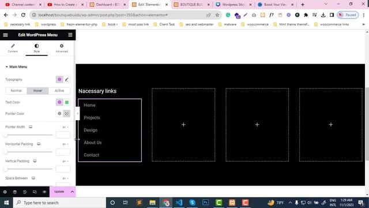Switch to the Hover state toggle
The width and height of the screenshot is (369, 208).
[37, 91]
